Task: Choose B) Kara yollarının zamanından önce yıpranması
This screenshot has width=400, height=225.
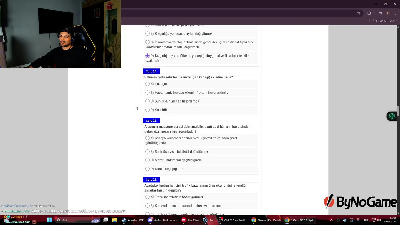Action: click(x=147, y=206)
